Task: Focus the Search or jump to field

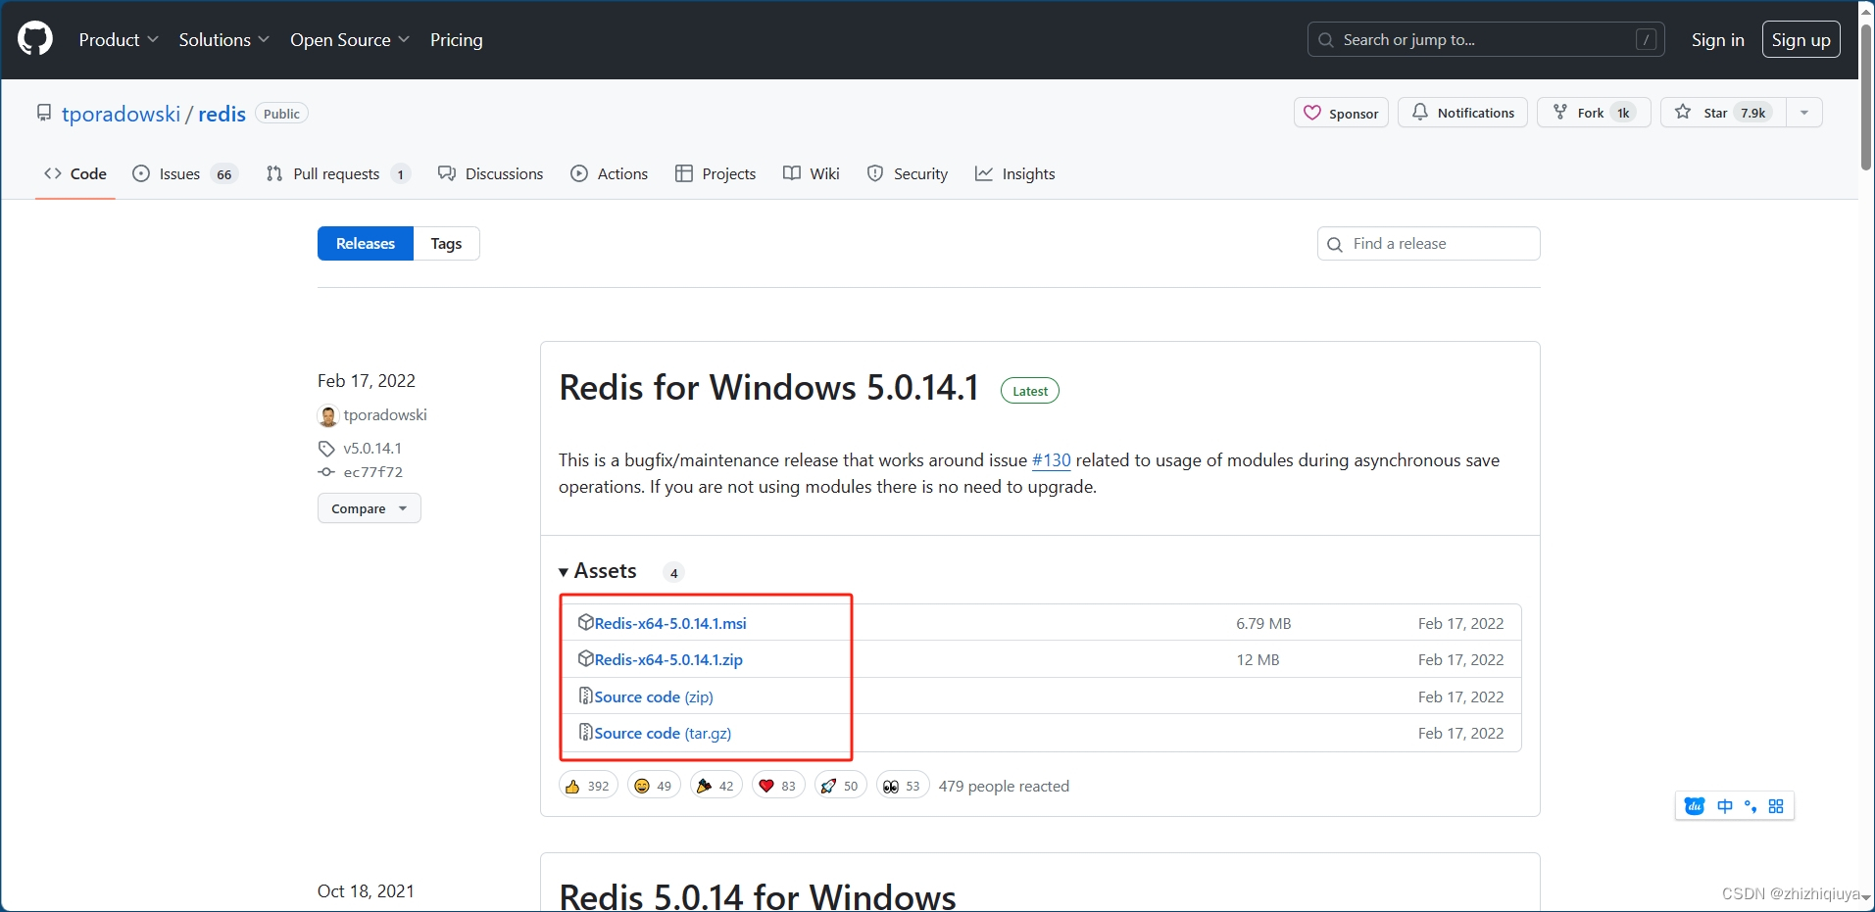Action: click(x=1486, y=39)
